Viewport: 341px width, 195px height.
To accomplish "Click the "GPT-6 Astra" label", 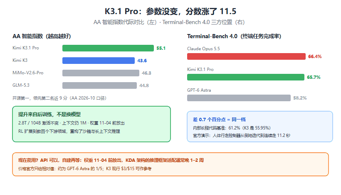I will pyautogui.click(x=199, y=90).
